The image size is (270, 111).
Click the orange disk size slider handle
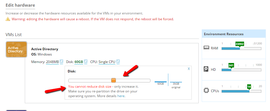click(113, 80)
